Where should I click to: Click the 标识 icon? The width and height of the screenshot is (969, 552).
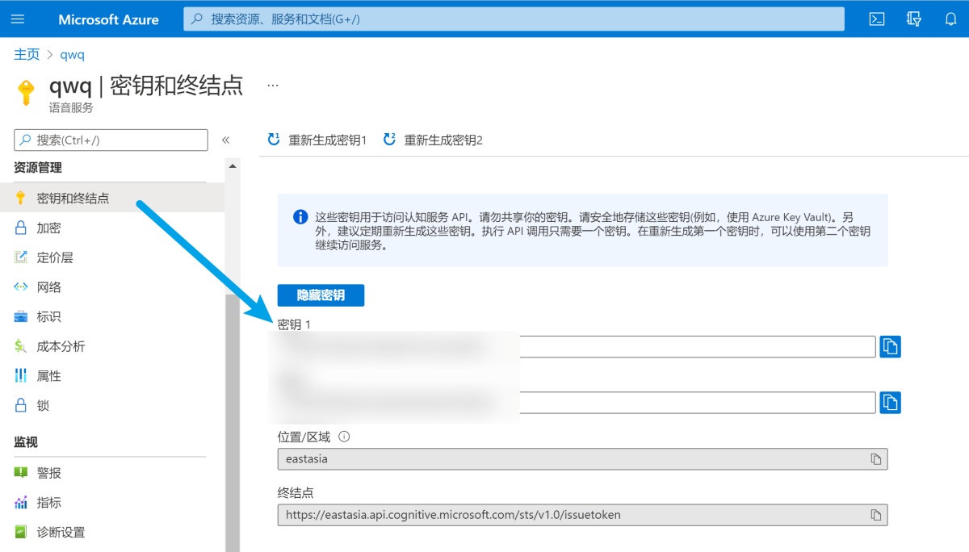click(21, 316)
